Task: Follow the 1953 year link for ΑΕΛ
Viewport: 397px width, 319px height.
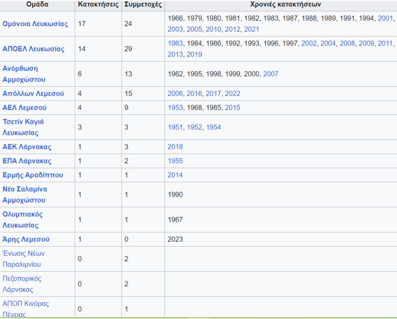Action: [175, 108]
